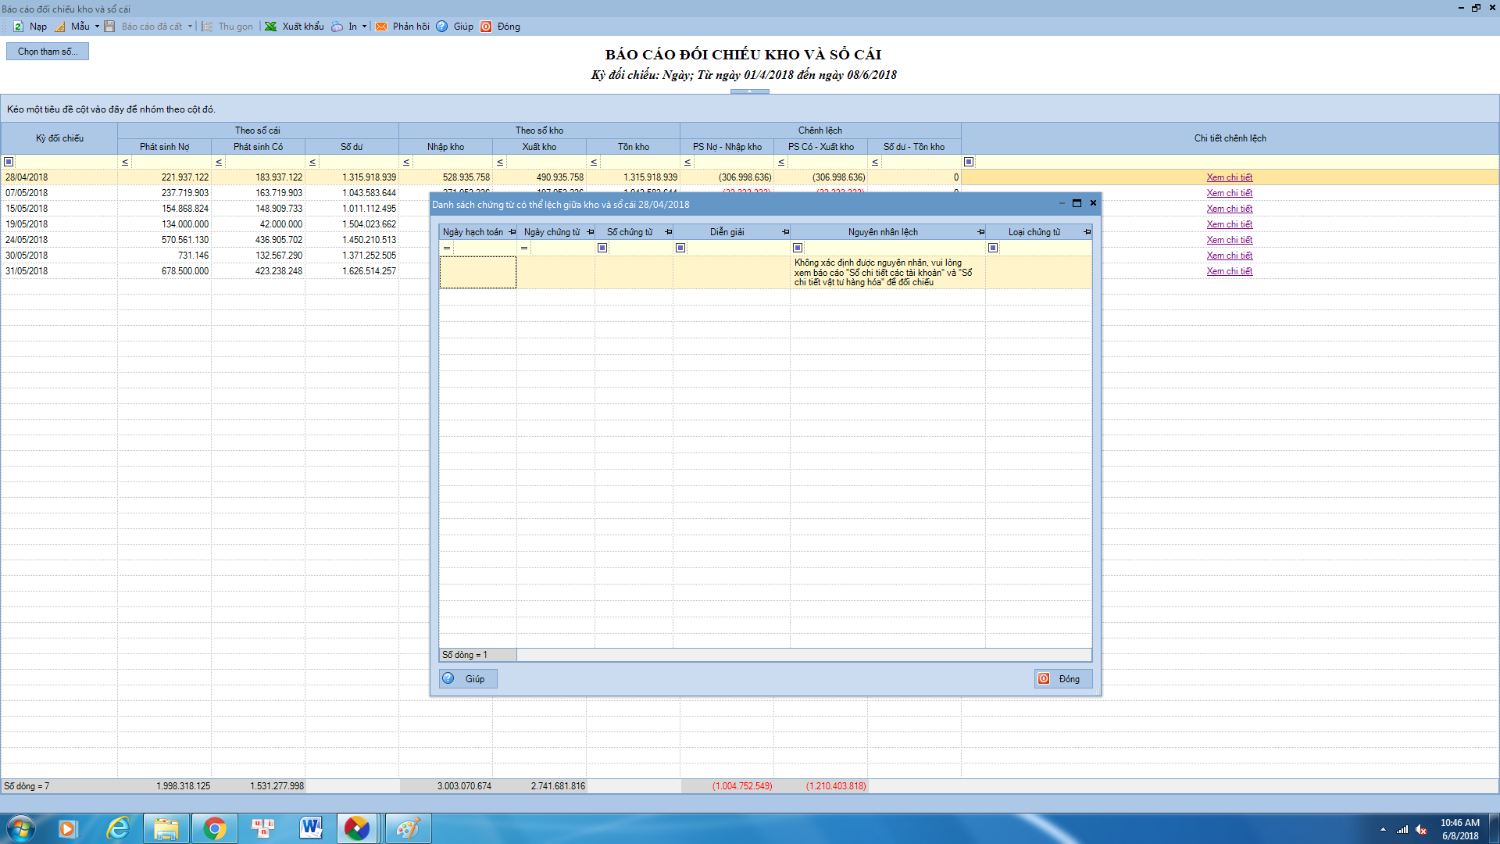This screenshot has height=844, width=1500.
Task: Sort by the Nguyên nhân lệch column header
Action: tap(883, 232)
